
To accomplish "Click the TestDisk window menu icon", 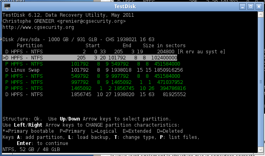I will [x=7, y=7].
